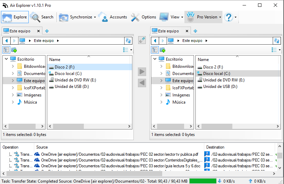Go back in the left pane
Image resolution: width=284 pixels, height=184 pixels.
coord(7,41)
